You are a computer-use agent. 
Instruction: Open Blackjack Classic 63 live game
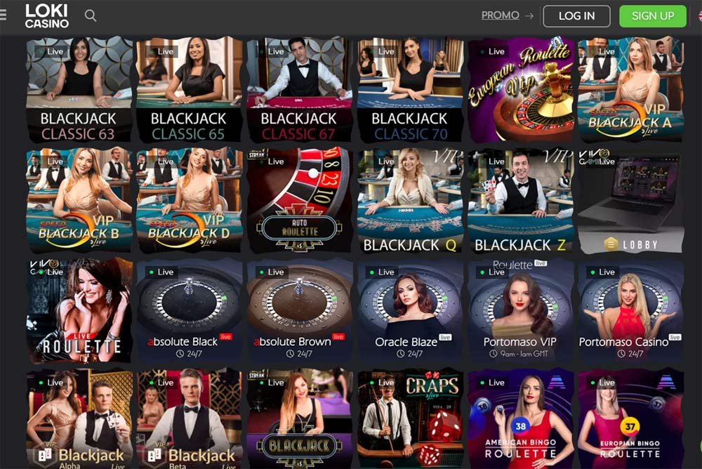[79, 89]
